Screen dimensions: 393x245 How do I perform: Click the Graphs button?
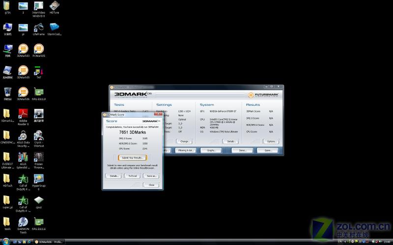pyautogui.click(x=211, y=150)
